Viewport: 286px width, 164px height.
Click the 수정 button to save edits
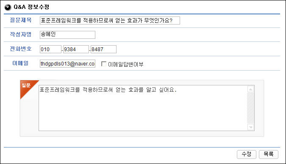[x=247, y=154]
